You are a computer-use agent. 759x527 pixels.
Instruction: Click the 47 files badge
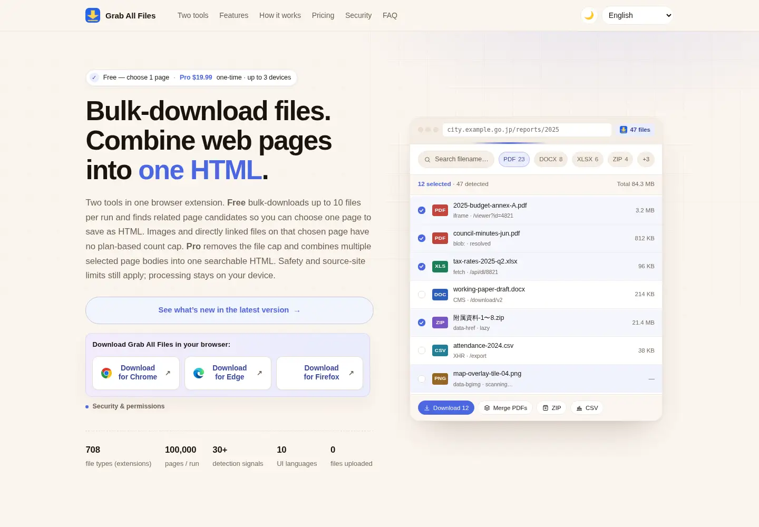(635, 130)
